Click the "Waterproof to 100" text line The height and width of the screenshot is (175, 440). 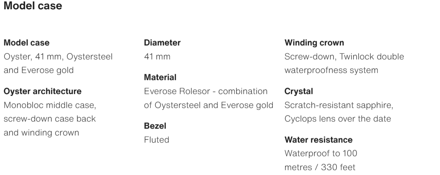pos(321,154)
